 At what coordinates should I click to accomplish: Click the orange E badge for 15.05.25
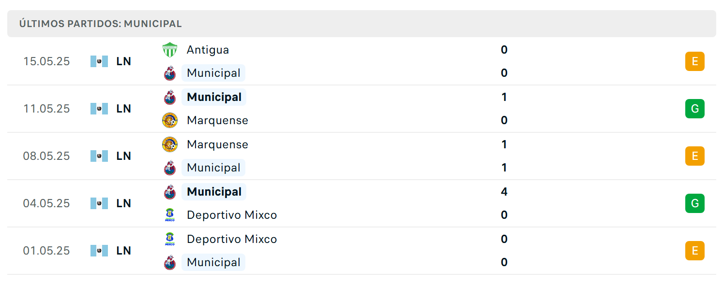pyautogui.click(x=695, y=61)
